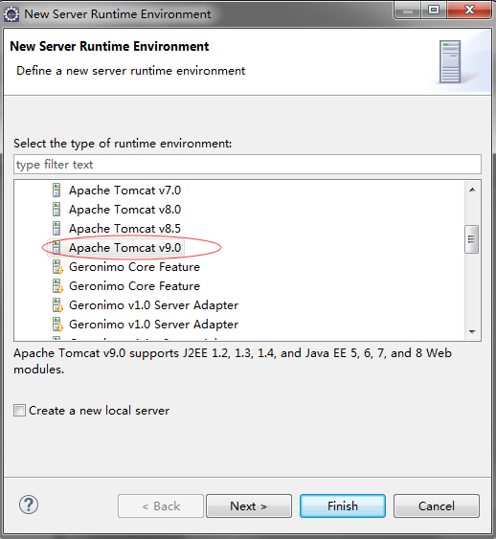This screenshot has height=539, width=496.
Task: Click the runtime list scrollbar thumb
Action: pos(472,239)
